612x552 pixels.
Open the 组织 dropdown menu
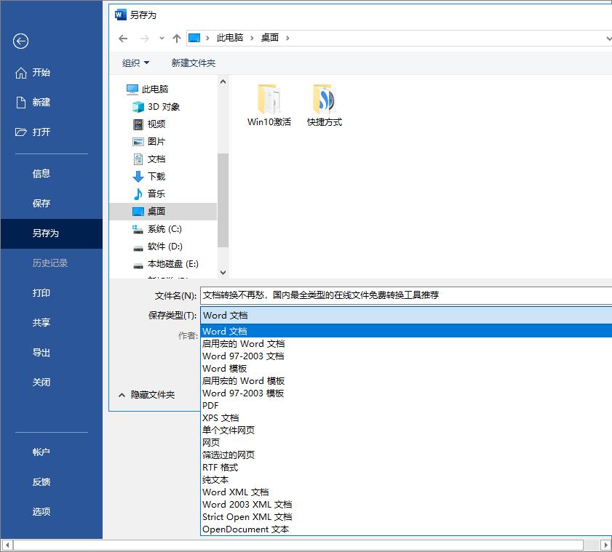[x=135, y=63]
